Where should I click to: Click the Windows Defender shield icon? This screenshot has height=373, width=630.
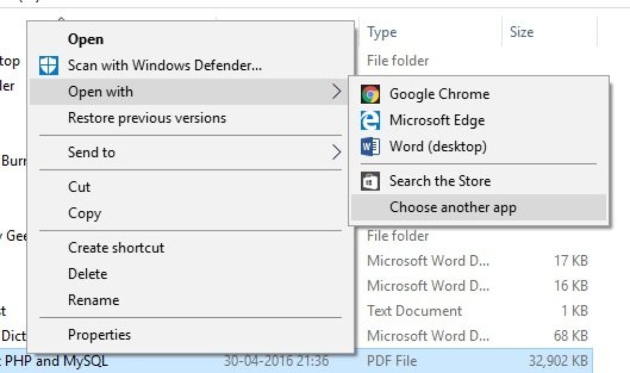pos(49,66)
